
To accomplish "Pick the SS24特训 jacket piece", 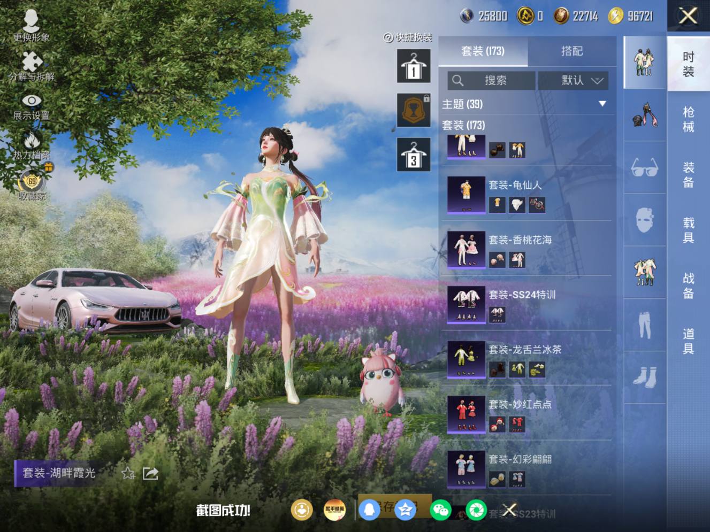I will (497, 314).
